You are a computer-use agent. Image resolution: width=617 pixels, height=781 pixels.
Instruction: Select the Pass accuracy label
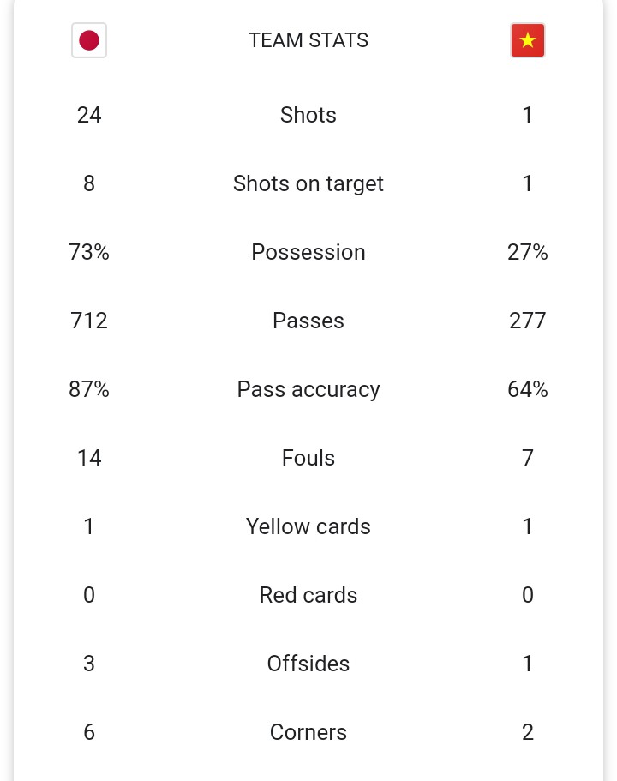click(308, 389)
